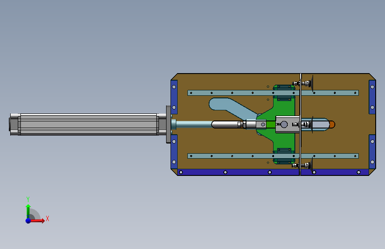
Task: Click the blue Z axis ball at triad origin
Action: [x=28, y=221]
